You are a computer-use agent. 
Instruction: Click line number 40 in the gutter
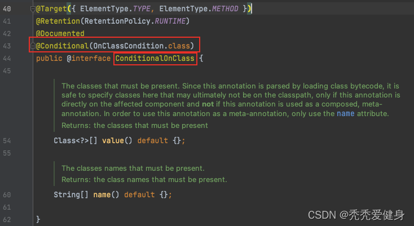[7, 9]
